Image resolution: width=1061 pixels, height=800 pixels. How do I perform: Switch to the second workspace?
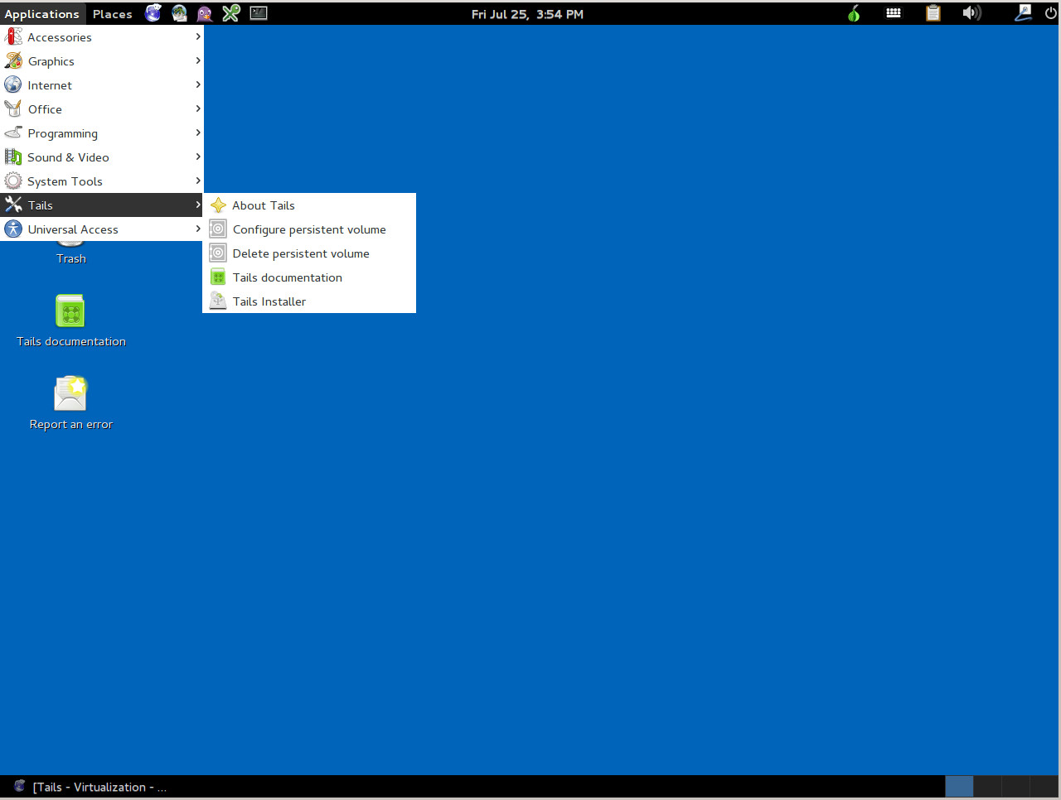[x=987, y=786]
